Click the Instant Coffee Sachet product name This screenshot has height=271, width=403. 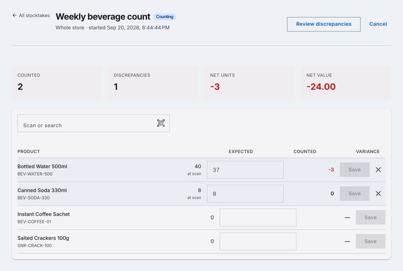pyautogui.click(x=44, y=214)
